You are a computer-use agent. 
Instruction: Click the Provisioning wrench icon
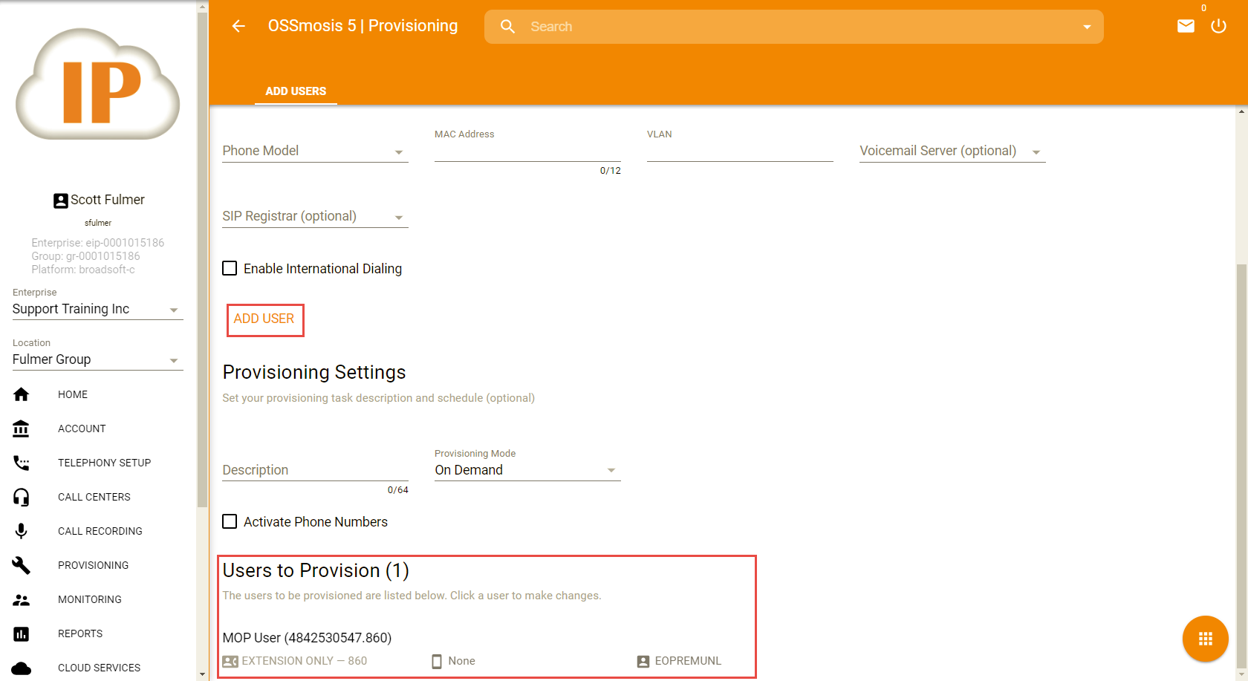point(22,565)
